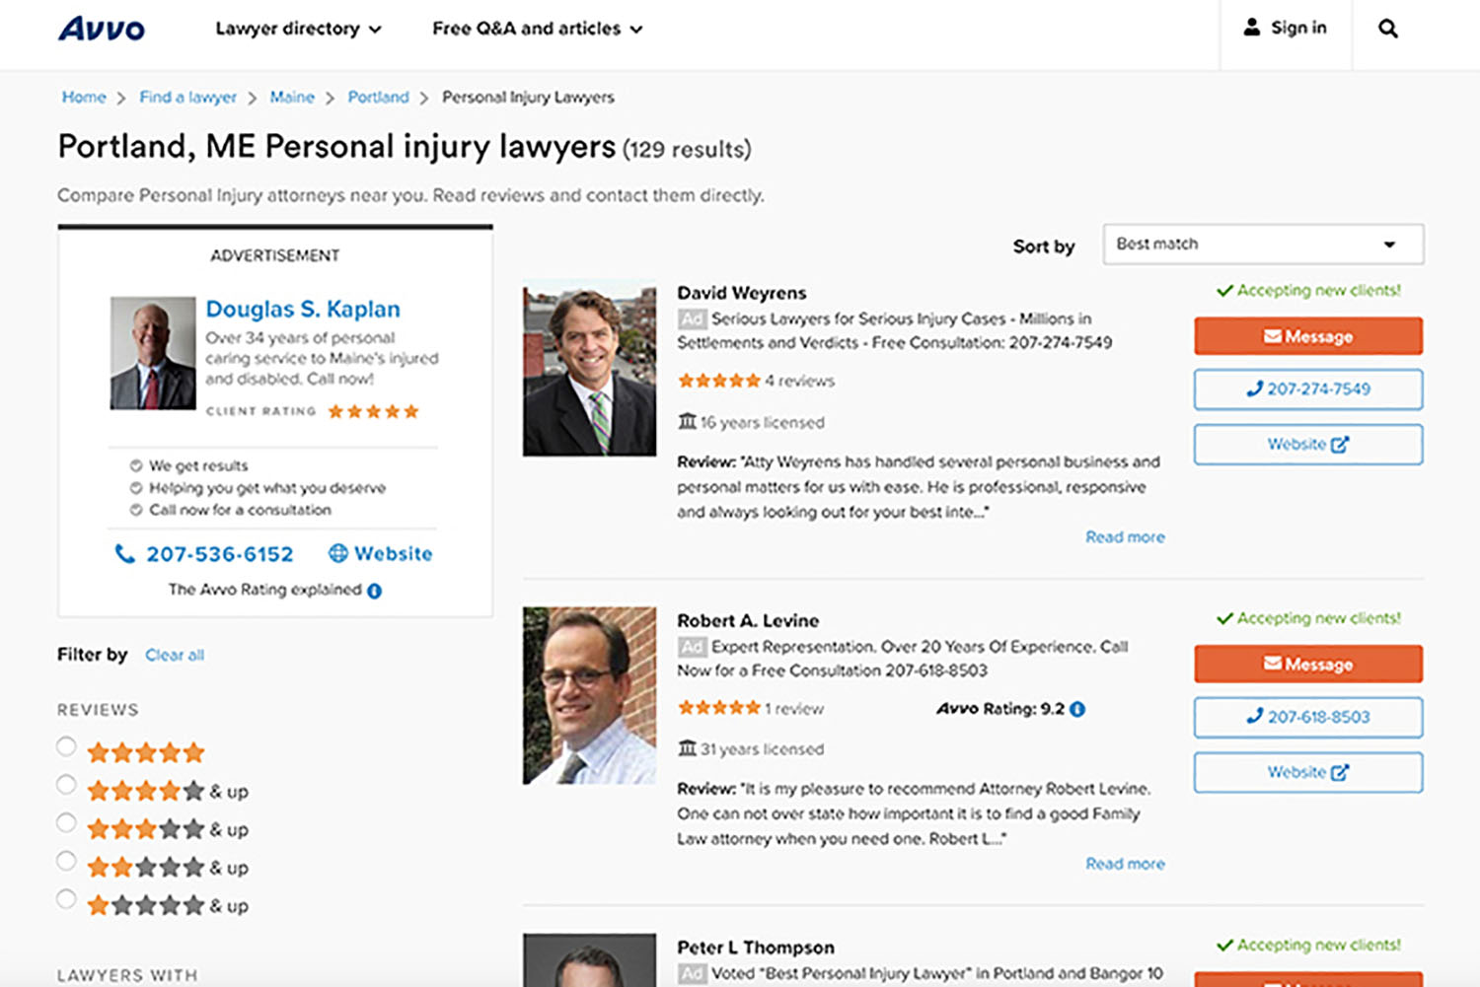Screen dimensions: 1480x987
Task: Select the 2-star and up filter
Action: (x=66, y=860)
